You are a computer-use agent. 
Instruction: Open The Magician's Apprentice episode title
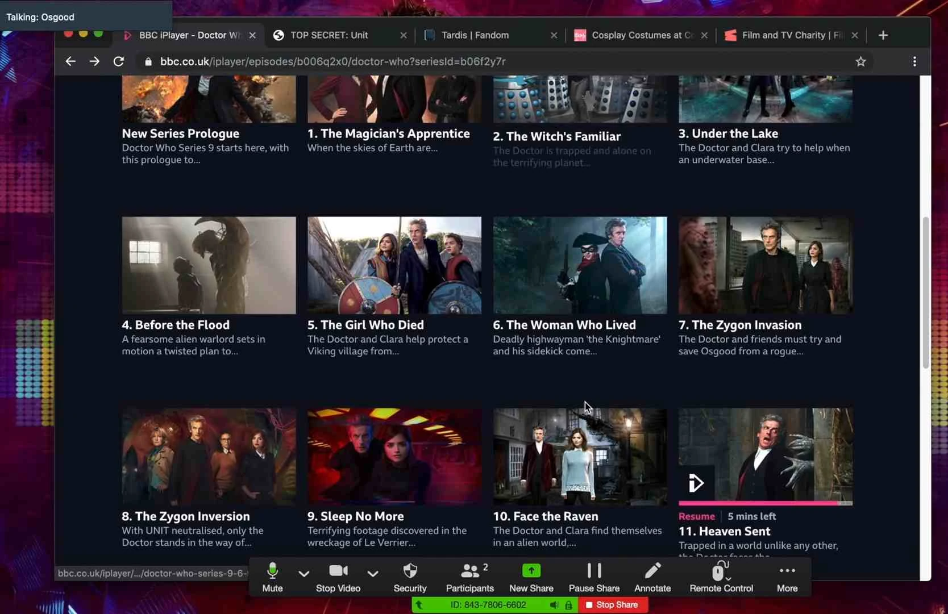point(389,133)
